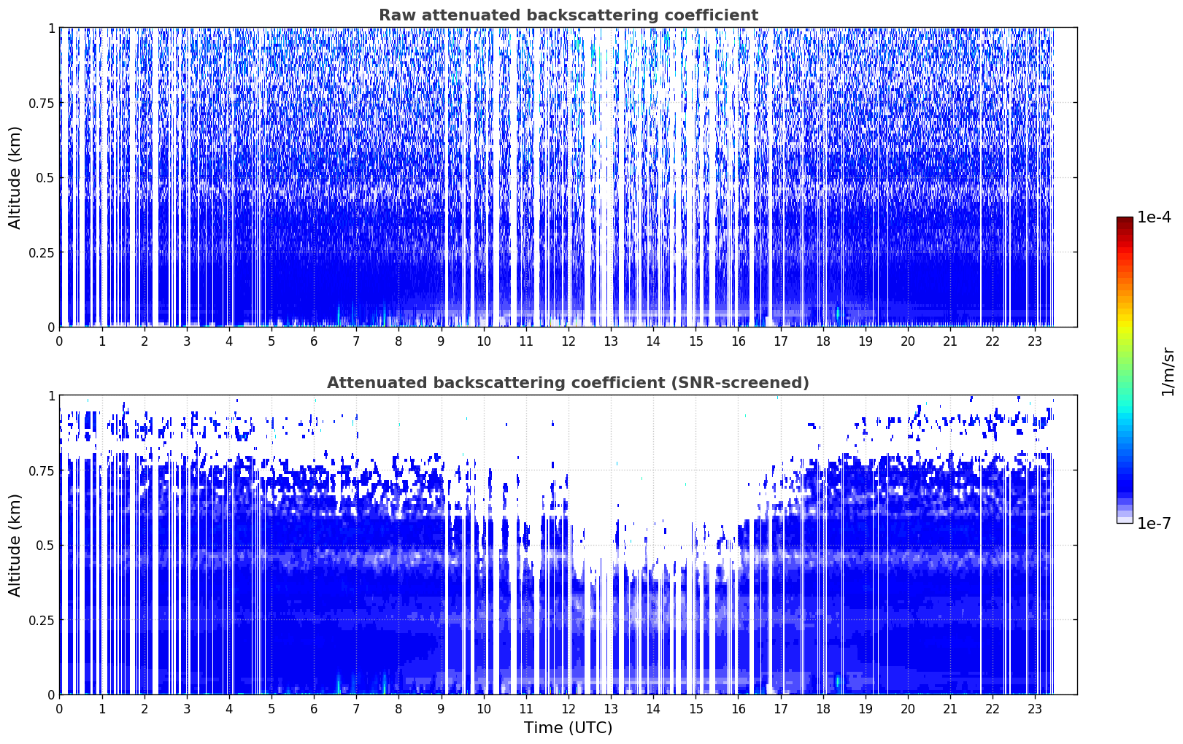Click the 'Attenuated backscattering coefficient (SNR-screened)' title
1183x744 pixels.
pos(568,383)
